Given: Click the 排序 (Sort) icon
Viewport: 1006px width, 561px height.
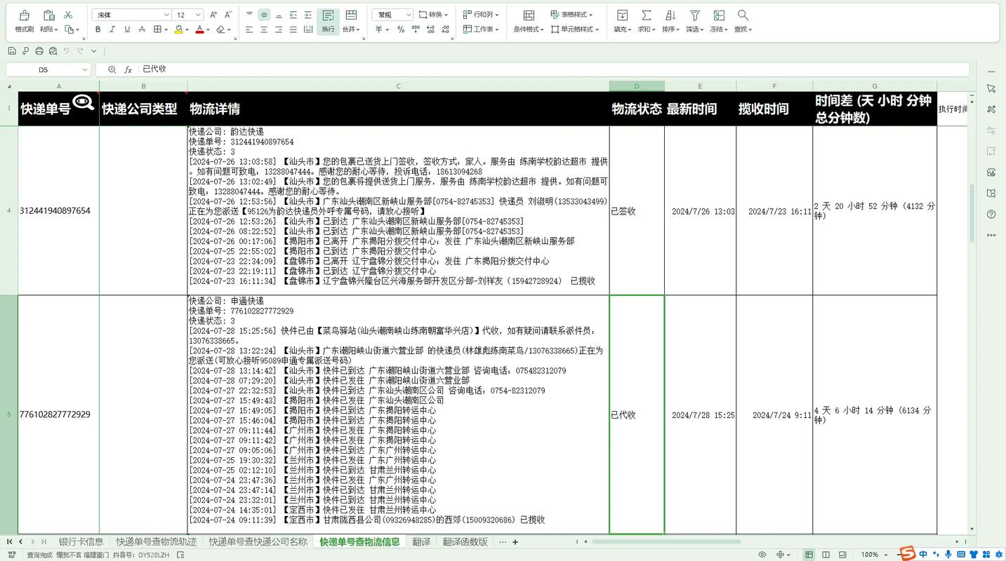Looking at the screenshot, I should [x=670, y=20].
